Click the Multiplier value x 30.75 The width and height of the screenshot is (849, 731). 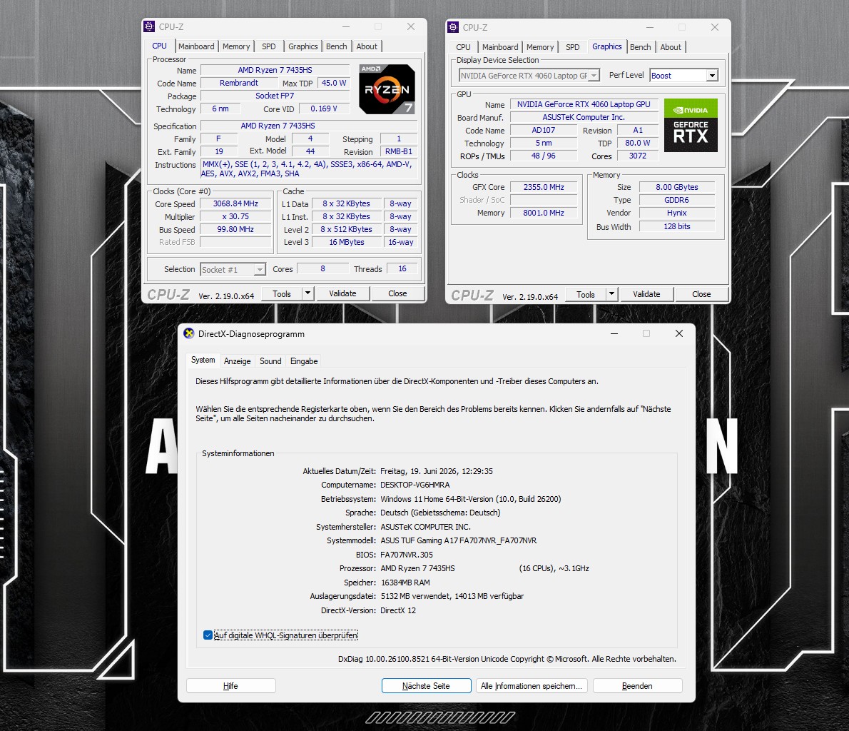tap(235, 216)
